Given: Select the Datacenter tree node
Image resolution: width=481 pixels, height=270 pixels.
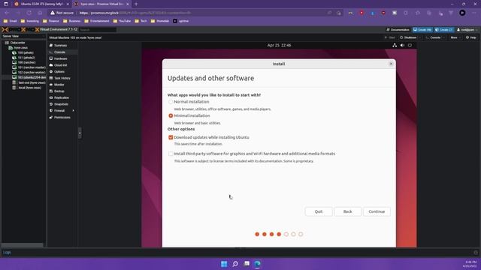Looking at the screenshot, I should (17, 43).
